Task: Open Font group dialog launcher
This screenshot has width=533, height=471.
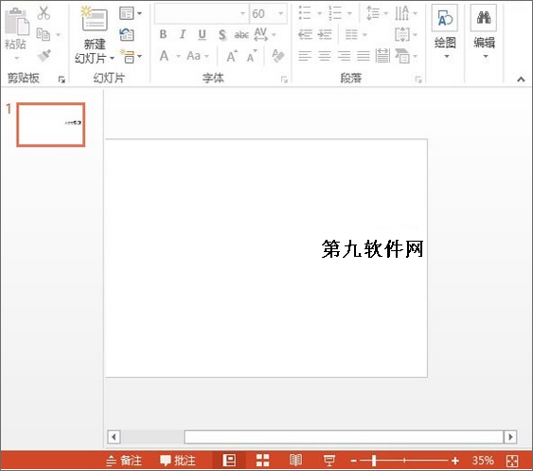Action: (284, 80)
